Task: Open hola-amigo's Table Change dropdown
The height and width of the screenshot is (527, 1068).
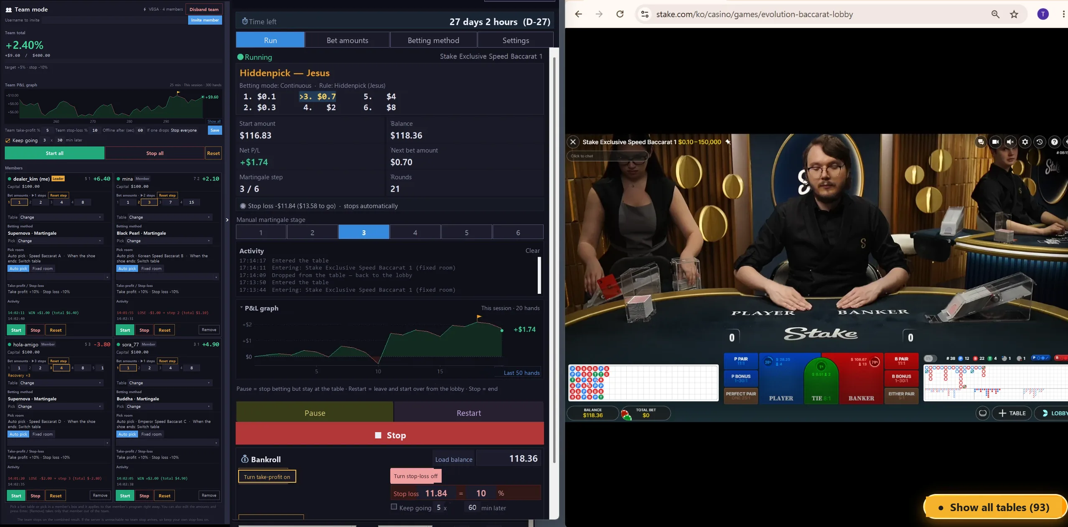Action: coord(61,383)
